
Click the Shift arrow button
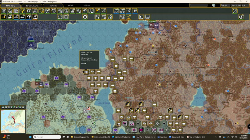141,17
